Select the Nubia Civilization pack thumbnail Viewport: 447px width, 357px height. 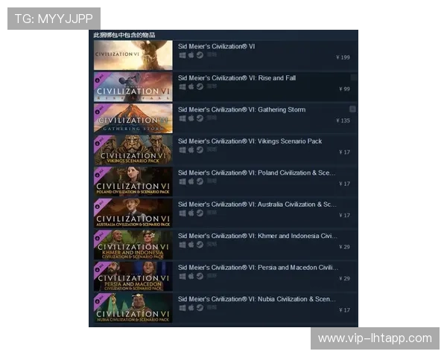[133, 308]
